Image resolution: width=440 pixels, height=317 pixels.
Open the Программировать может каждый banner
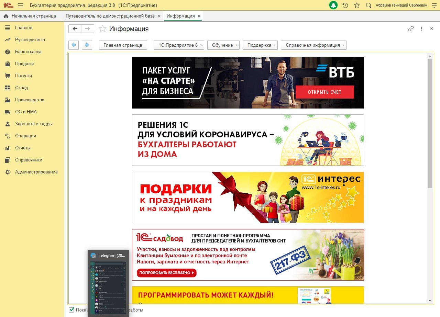(x=248, y=295)
